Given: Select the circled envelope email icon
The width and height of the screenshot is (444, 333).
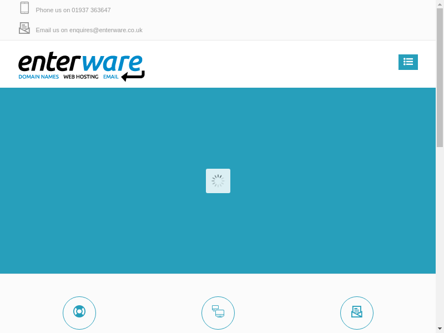Looking at the screenshot, I should tap(357, 312).
